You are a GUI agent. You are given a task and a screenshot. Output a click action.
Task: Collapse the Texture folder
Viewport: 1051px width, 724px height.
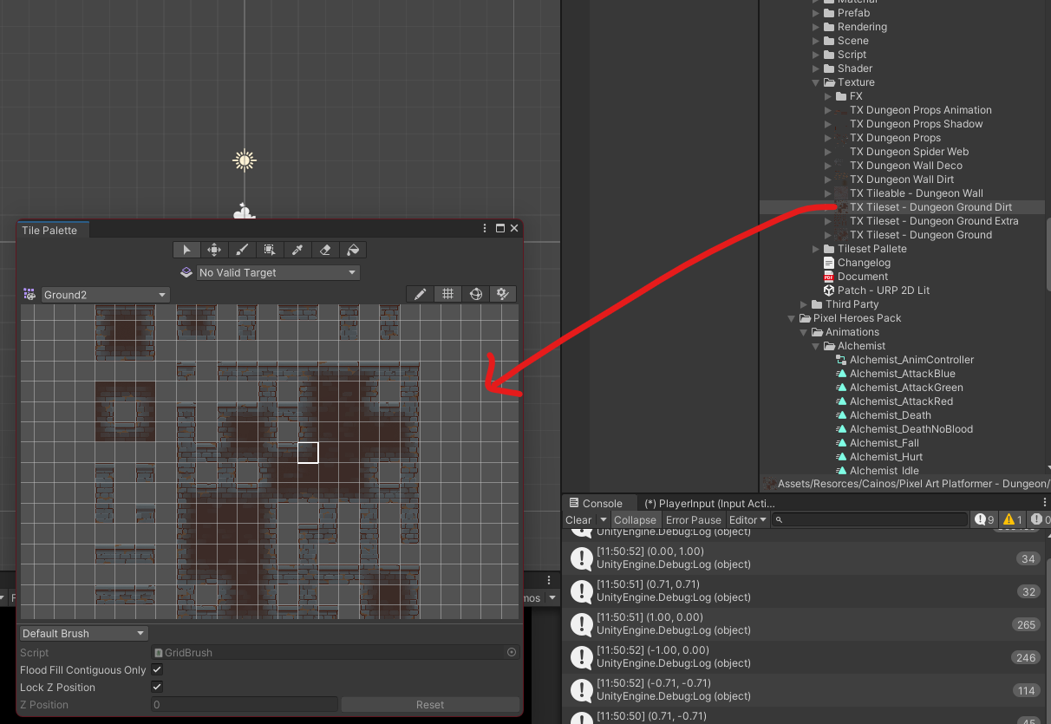tap(816, 82)
